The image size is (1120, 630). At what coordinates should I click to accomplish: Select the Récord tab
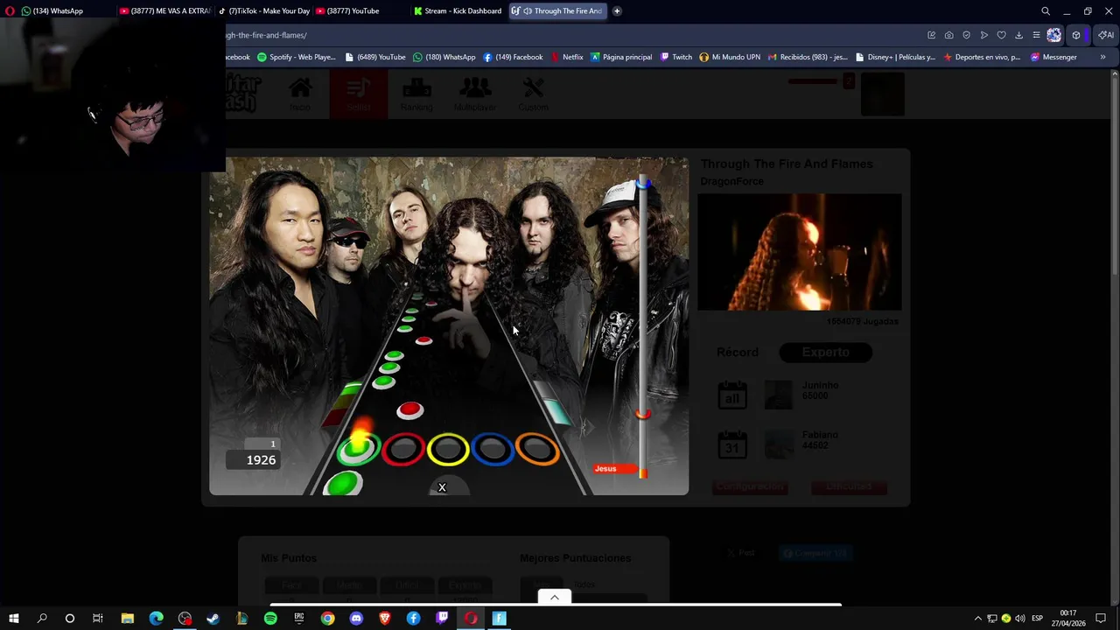pyautogui.click(x=738, y=352)
